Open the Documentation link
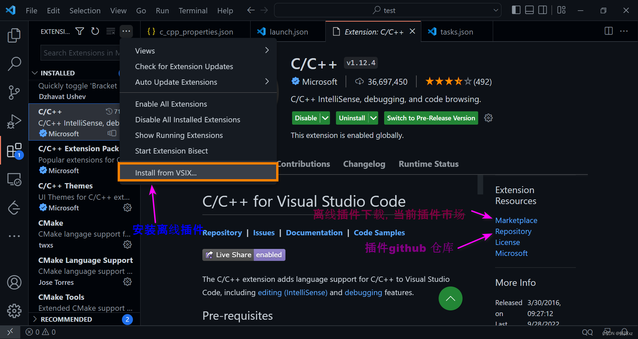 (314, 233)
